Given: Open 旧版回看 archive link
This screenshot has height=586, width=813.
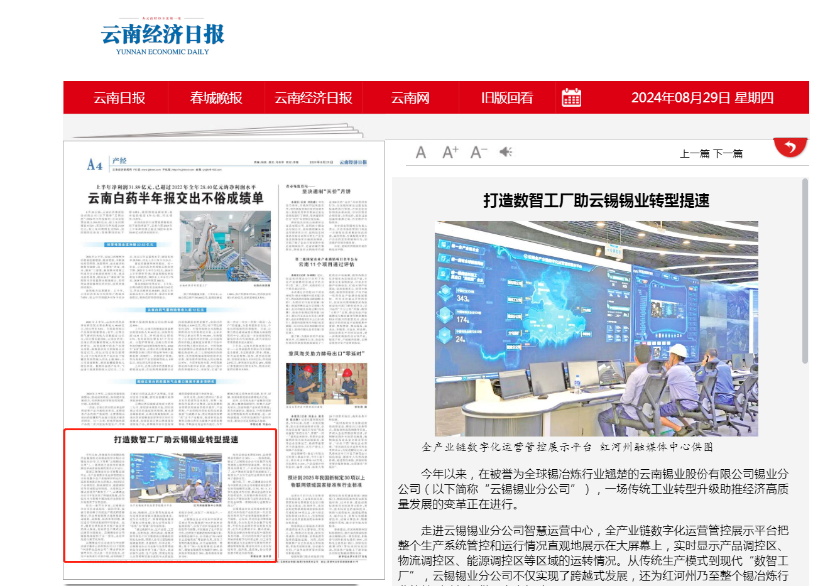Looking at the screenshot, I should tap(507, 98).
